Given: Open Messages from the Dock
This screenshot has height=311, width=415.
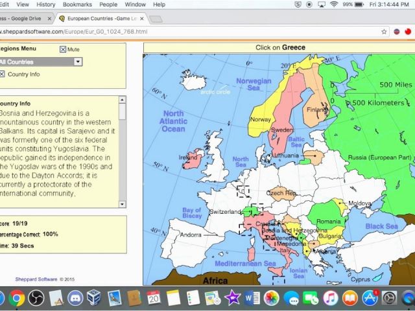Looking at the screenshot, I should (x=291, y=298).
